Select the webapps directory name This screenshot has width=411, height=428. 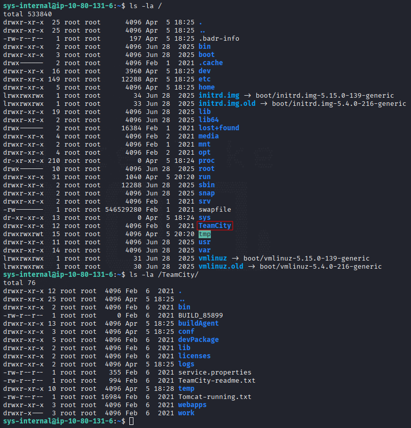point(192,405)
